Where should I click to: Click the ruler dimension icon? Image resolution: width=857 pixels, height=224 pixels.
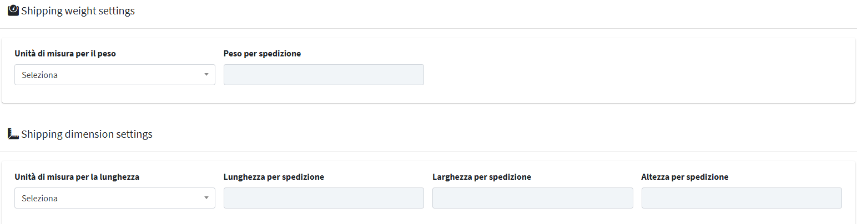coord(13,134)
